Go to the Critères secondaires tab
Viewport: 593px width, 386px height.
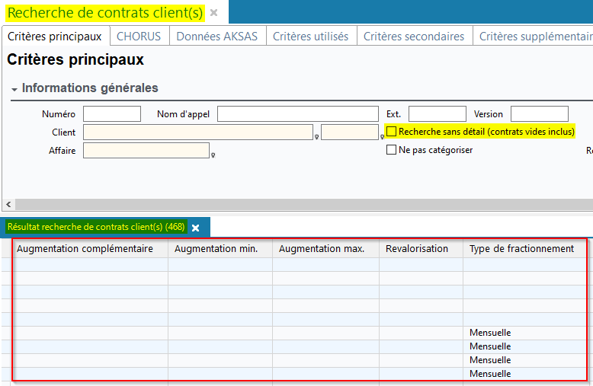point(413,37)
